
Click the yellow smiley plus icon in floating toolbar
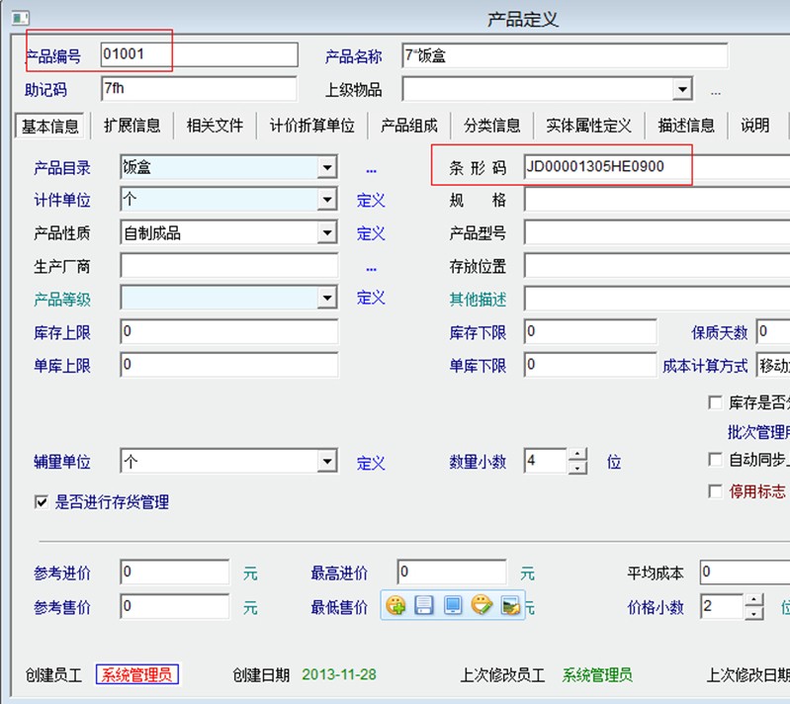[x=395, y=605]
